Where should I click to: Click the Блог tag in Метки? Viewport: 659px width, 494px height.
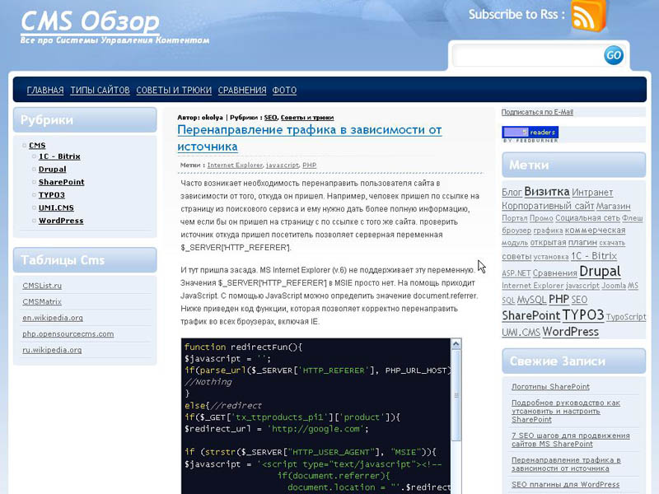click(x=512, y=193)
